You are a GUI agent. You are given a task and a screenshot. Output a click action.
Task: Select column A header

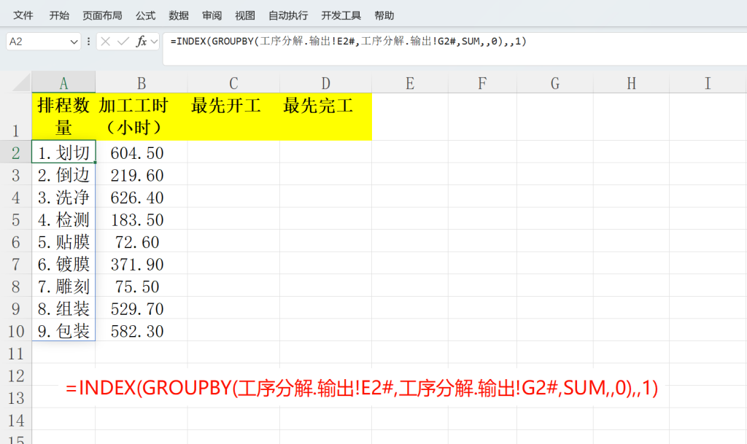click(x=63, y=83)
